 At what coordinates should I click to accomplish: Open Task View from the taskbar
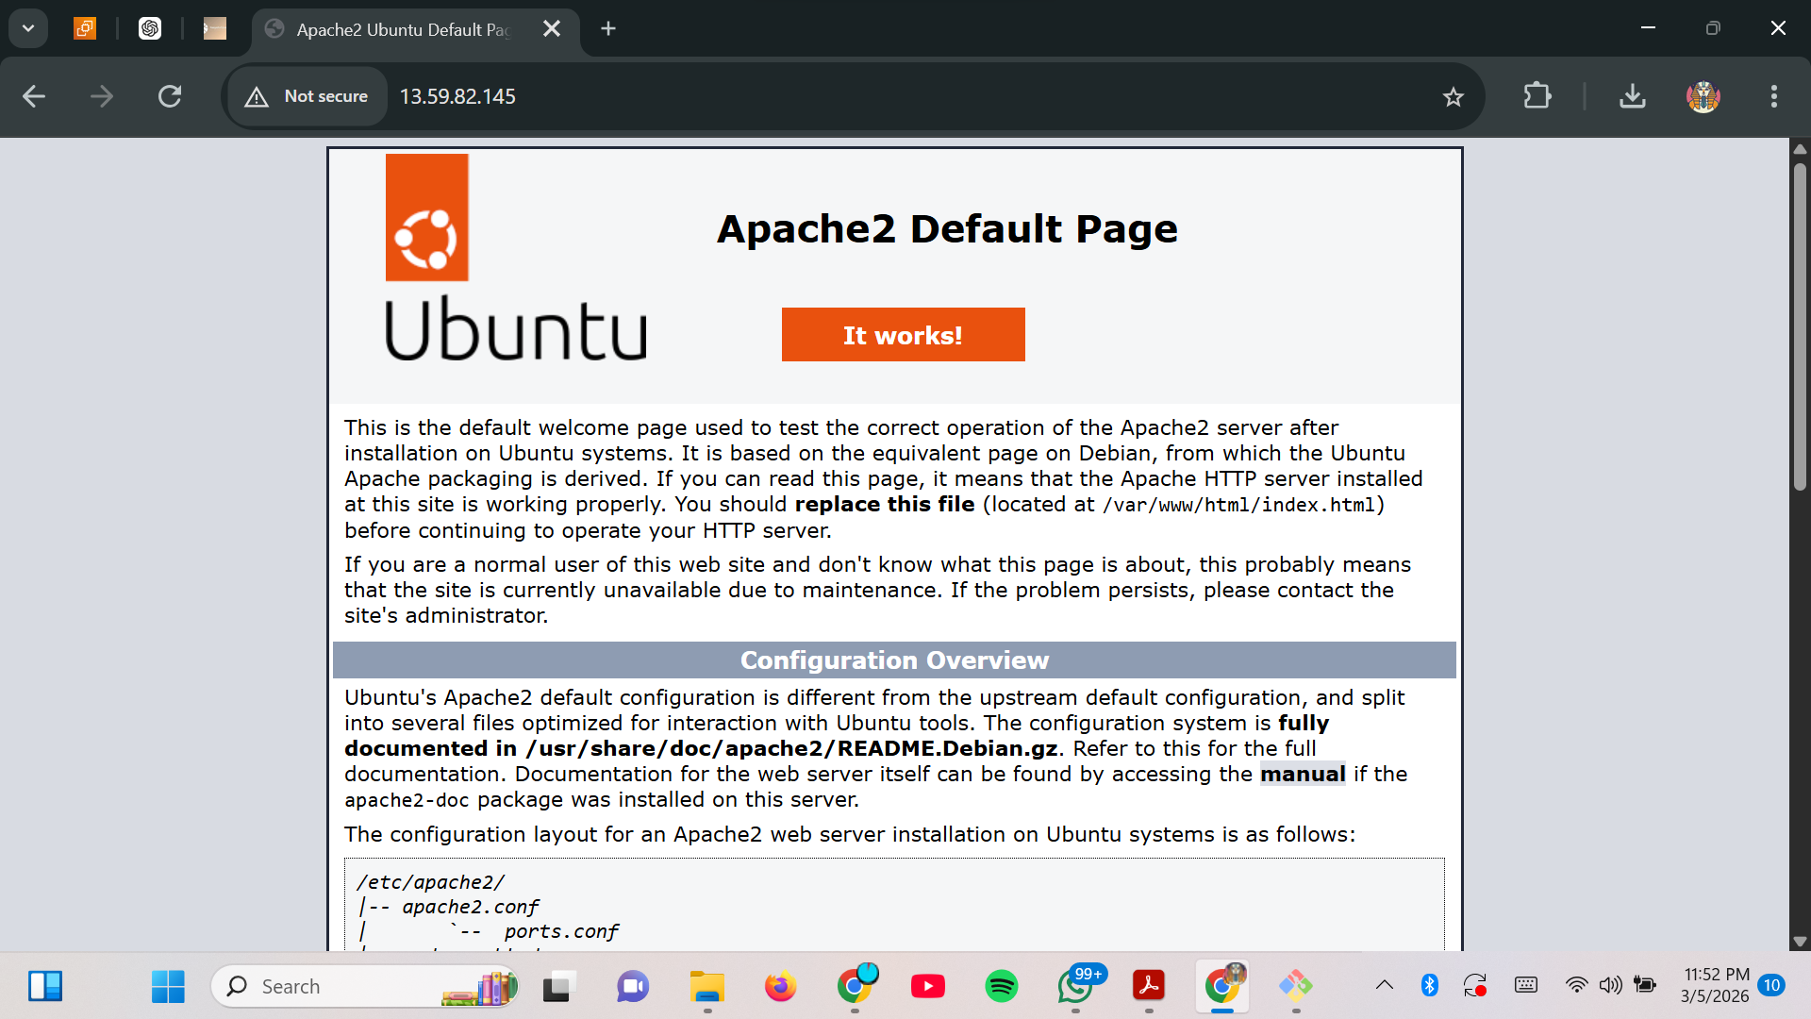557,986
